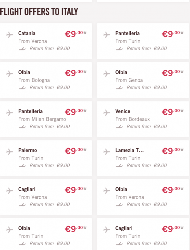This screenshot has width=190, height=250.
Task: Select Return from €9.00 under Olbia from Verona
Action: (x=147, y=204)
